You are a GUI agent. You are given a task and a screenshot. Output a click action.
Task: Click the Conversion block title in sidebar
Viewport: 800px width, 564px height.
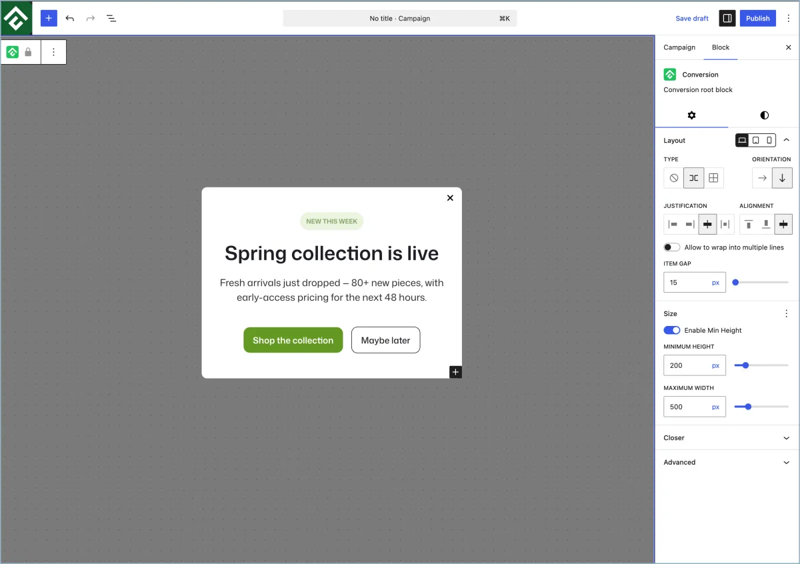pyautogui.click(x=700, y=75)
